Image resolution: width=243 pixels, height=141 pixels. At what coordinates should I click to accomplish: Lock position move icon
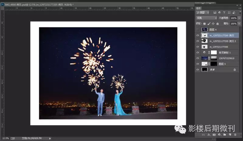pyautogui.click(x=213, y=24)
